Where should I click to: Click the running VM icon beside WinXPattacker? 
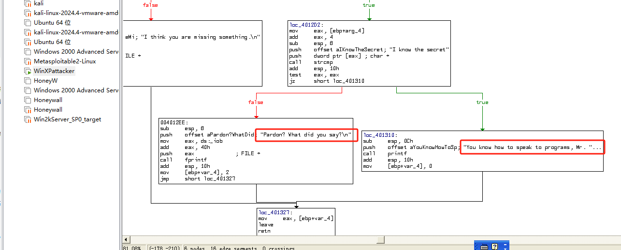(28, 71)
